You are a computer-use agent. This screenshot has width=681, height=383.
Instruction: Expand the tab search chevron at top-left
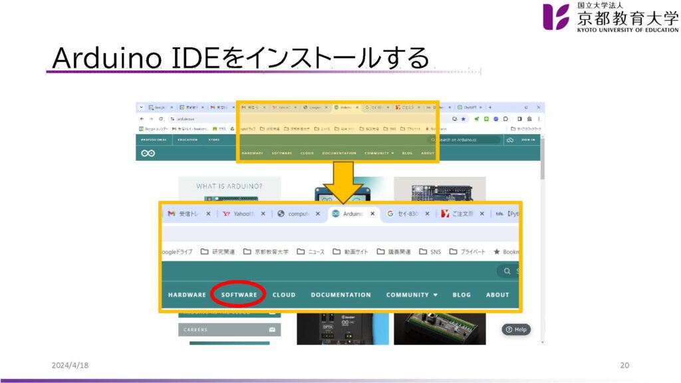141,107
